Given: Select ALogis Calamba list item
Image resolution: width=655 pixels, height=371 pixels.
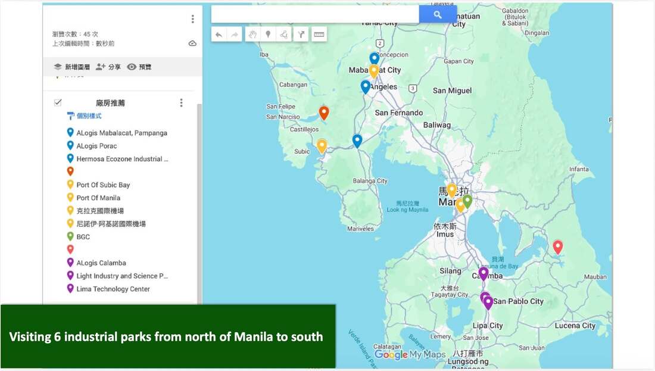Looking at the screenshot, I should point(96,263).
